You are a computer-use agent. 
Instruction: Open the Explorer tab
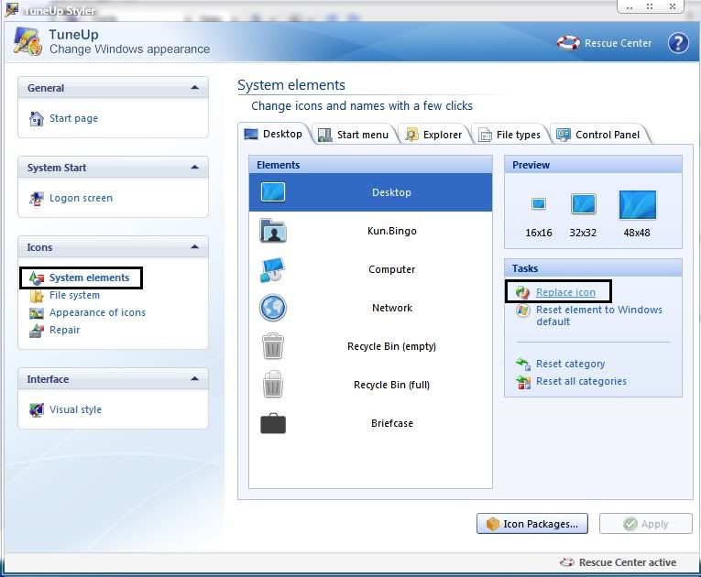tap(433, 135)
